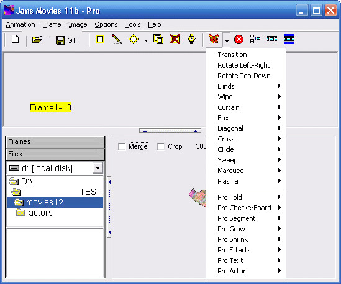This screenshot has width=341, height=284.
Task: Expand the Blinds submenu
Action: [x=246, y=86]
